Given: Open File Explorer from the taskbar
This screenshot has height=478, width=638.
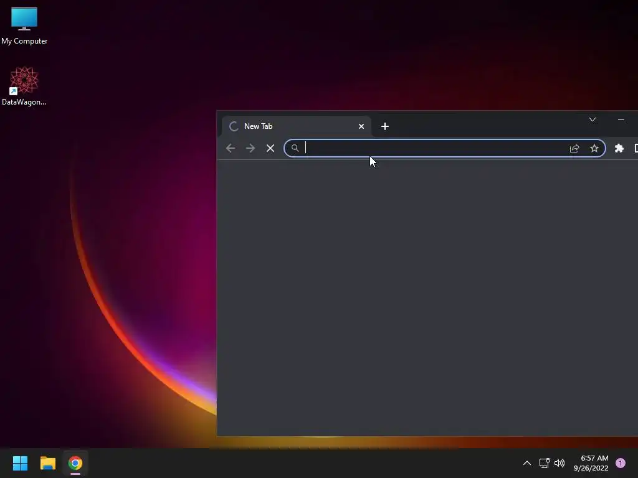Looking at the screenshot, I should [x=47, y=463].
